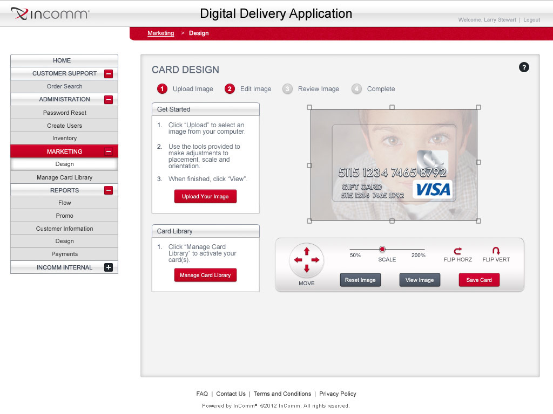Viewport: 553px width, 414px height.
Task: Open the Promo report
Action: coord(64,216)
